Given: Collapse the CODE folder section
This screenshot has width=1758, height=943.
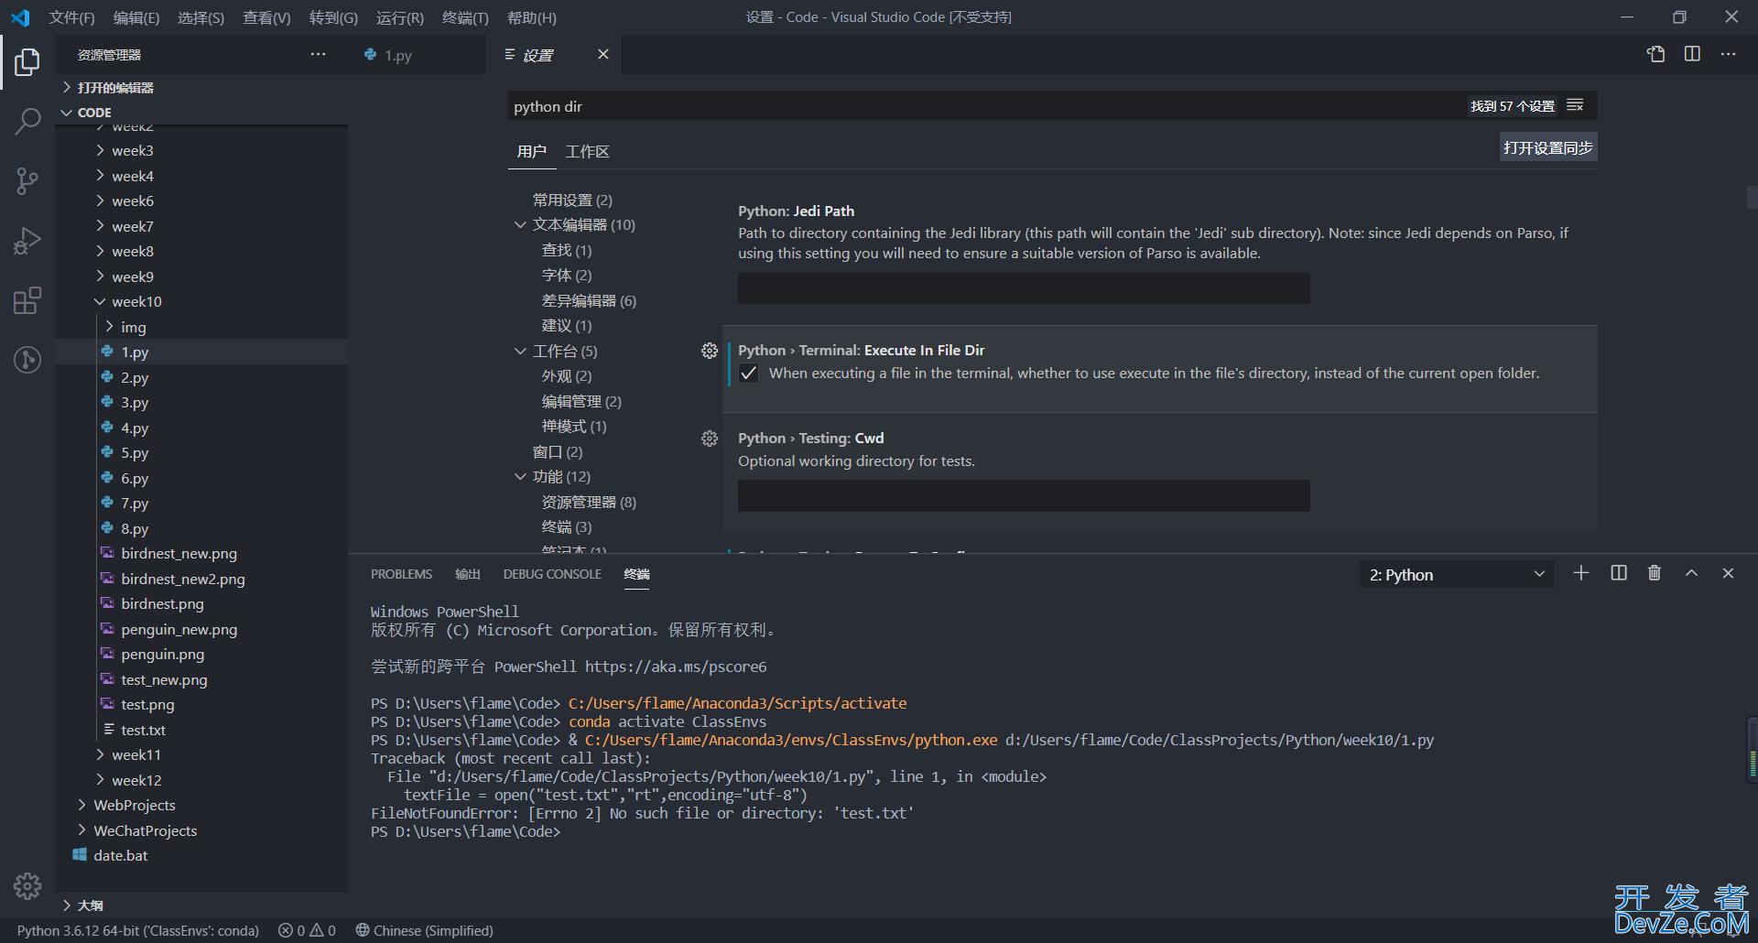Looking at the screenshot, I should (94, 113).
